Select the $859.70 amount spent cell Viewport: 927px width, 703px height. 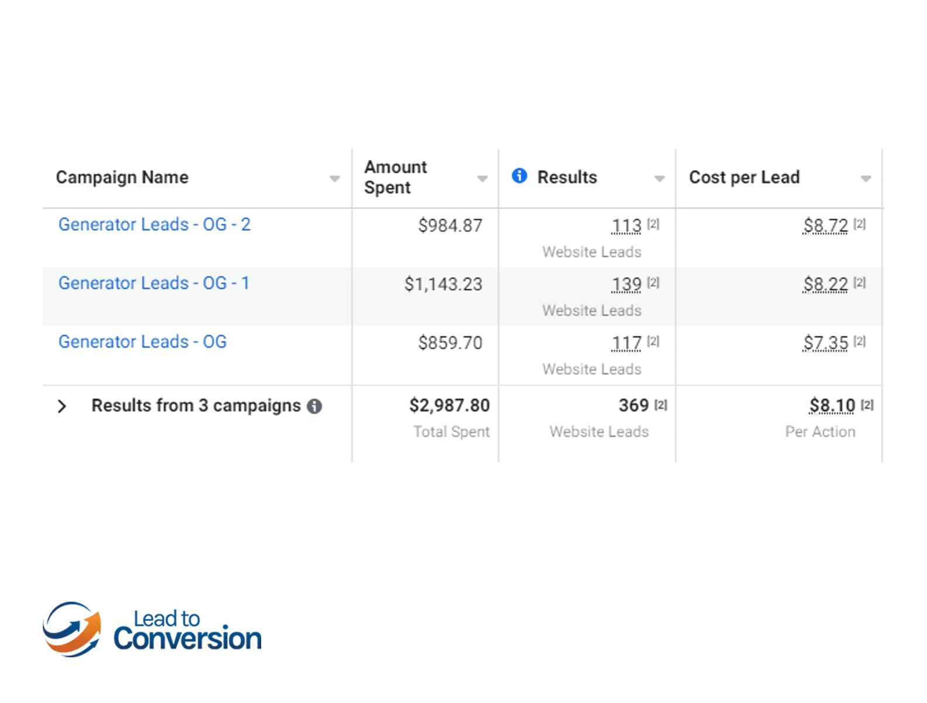coord(450,343)
